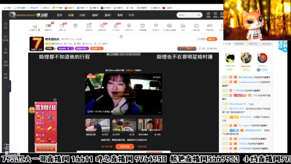Screen dimensions: 291x164
Task: Click the 小贝Seven avatar in ranking
Action: (x=262, y=58)
